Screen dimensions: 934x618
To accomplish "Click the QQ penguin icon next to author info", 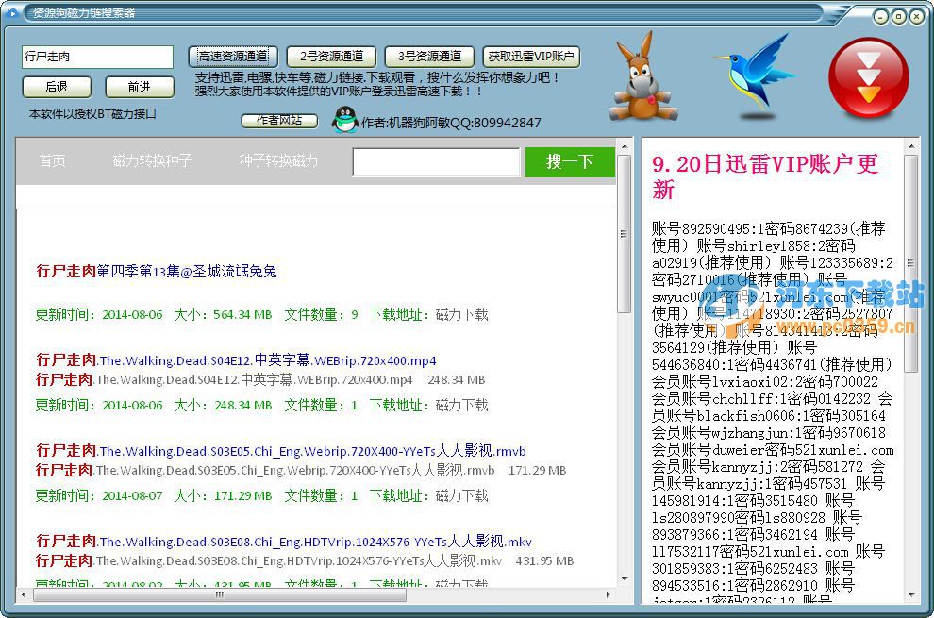I will pyautogui.click(x=342, y=121).
